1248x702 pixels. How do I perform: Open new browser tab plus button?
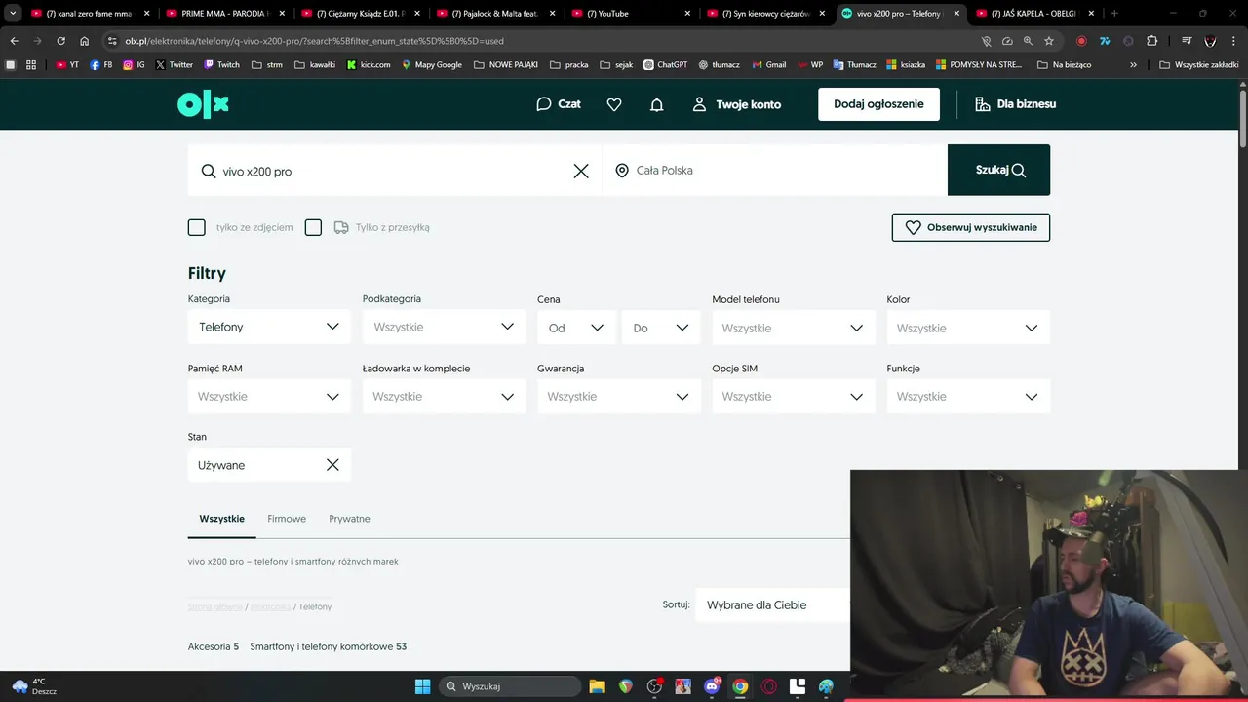(1114, 14)
